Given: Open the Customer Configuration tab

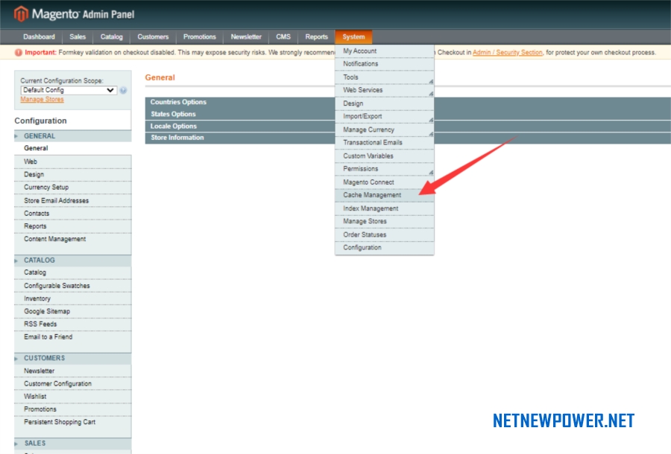Looking at the screenshot, I should (x=73, y=383).
